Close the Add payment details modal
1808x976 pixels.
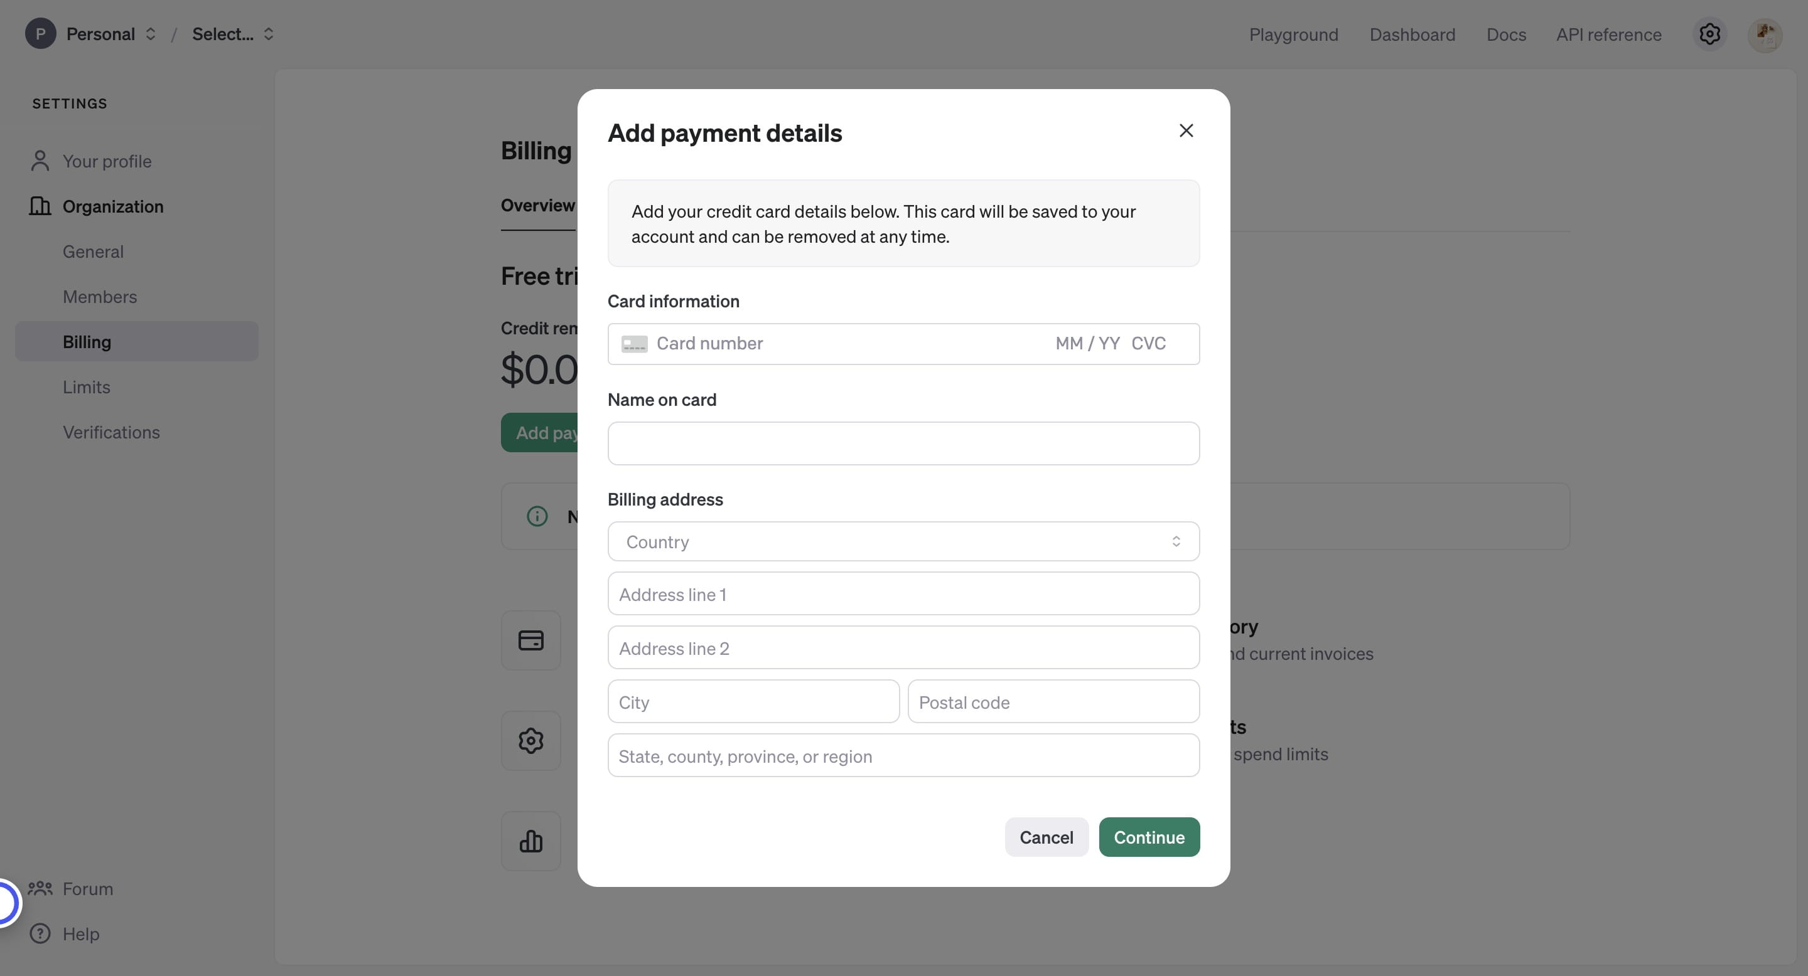click(1186, 130)
